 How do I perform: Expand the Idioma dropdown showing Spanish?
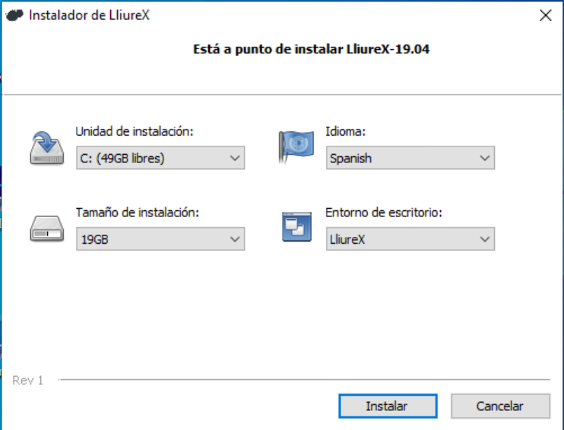coord(411,158)
